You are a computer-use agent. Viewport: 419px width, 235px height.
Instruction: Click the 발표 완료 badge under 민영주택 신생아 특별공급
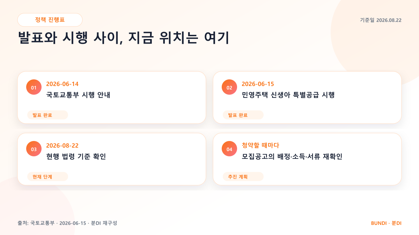coord(243,115)
